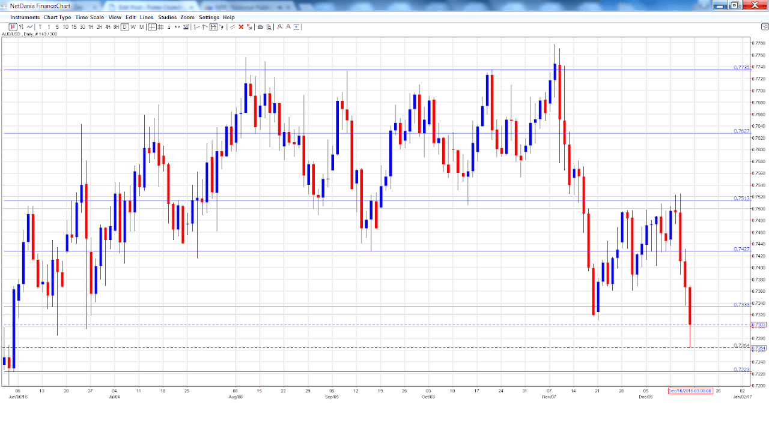
Task: Choose the 4H time scale
Action: [108, 27]
